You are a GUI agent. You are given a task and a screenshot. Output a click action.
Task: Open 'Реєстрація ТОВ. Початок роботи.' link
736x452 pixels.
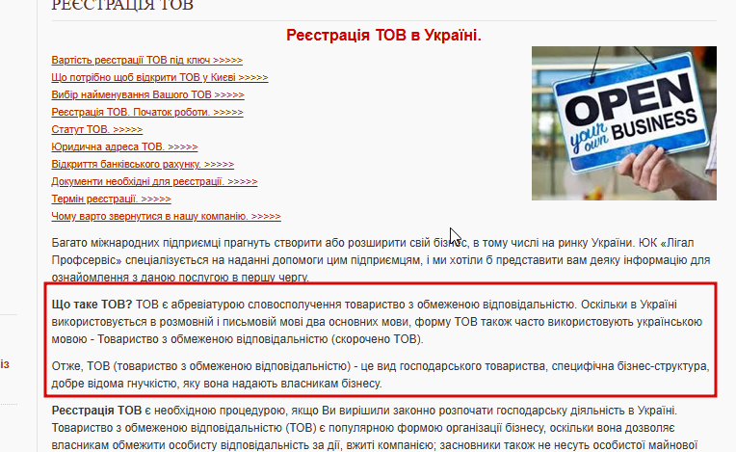tap(147, 112)
